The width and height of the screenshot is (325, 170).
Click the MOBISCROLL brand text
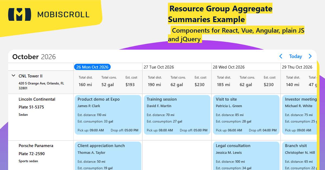63,14
